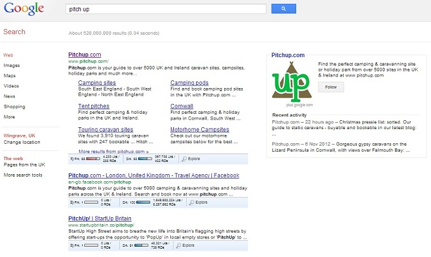Click the Wingrave, UK location label
This screenshot has height=257, width=431.
click(19, 136)
